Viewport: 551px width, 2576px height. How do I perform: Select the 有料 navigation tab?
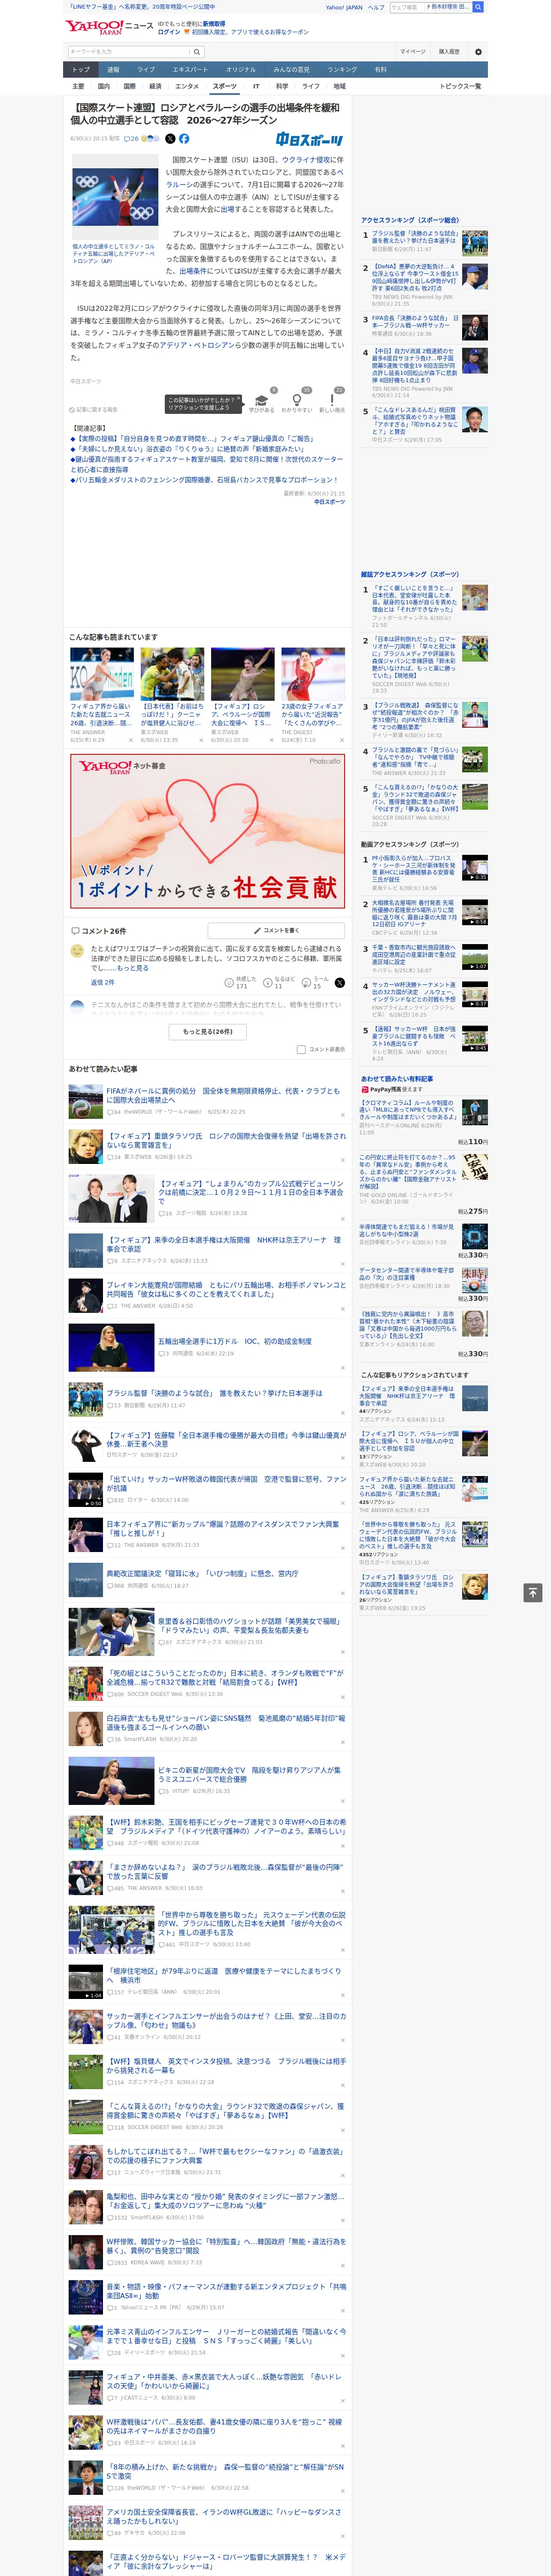380,70
